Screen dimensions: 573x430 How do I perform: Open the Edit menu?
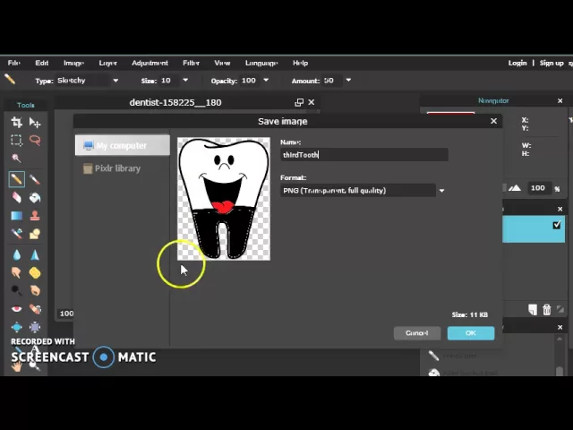42,63
